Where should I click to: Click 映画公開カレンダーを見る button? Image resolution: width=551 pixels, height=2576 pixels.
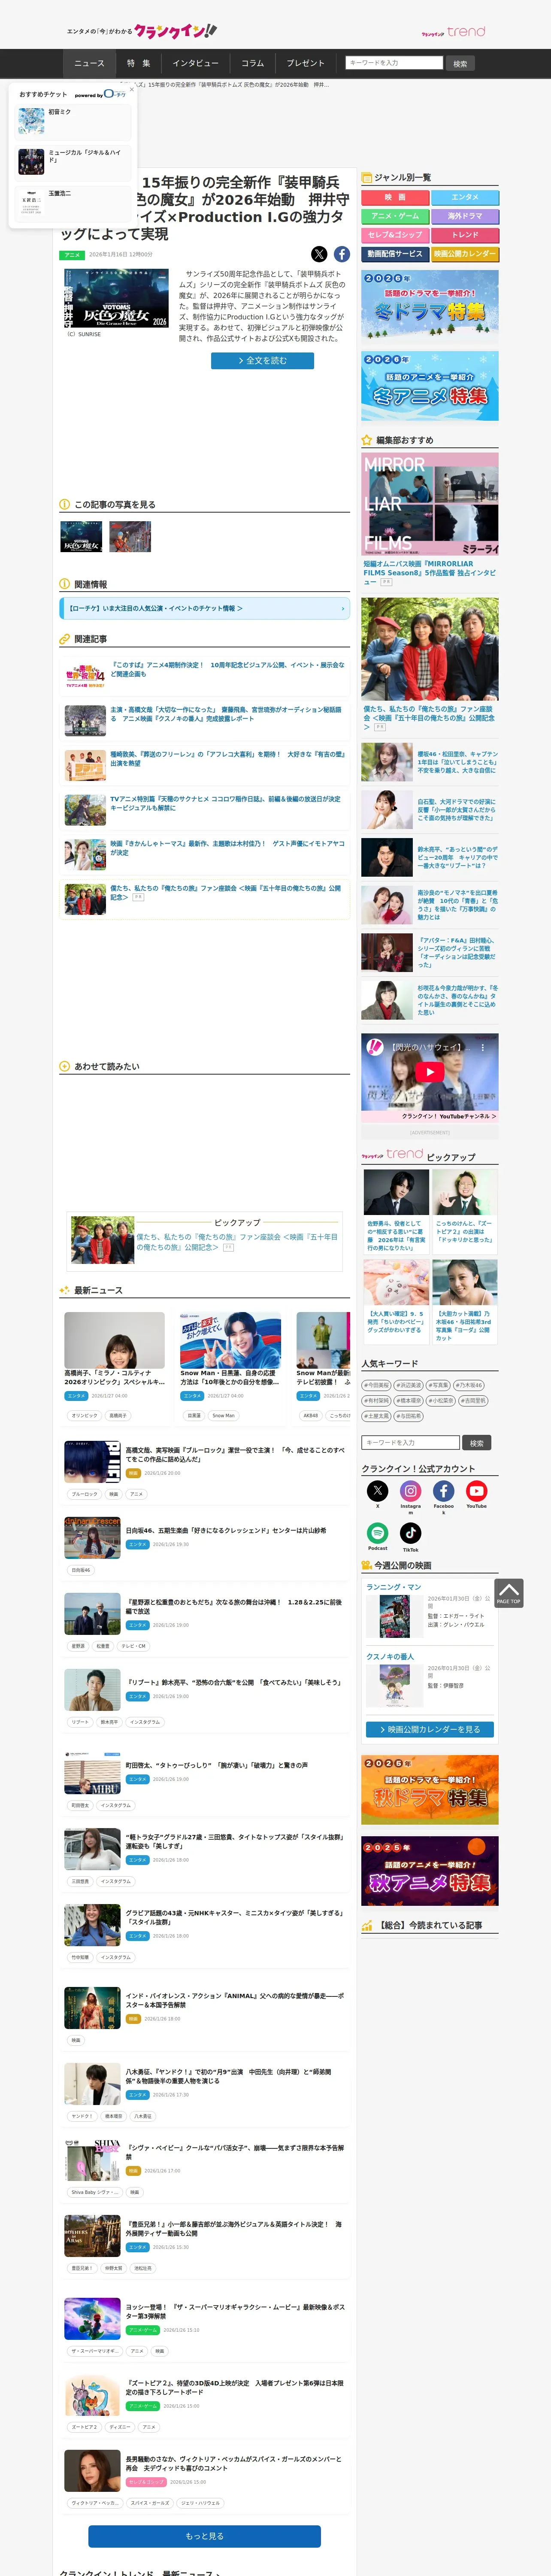point(430,1729)
